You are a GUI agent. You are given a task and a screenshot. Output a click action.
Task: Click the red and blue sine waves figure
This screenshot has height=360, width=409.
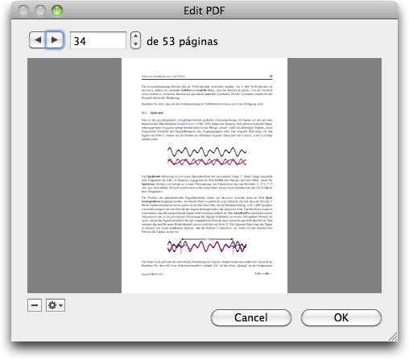[207, 162]
